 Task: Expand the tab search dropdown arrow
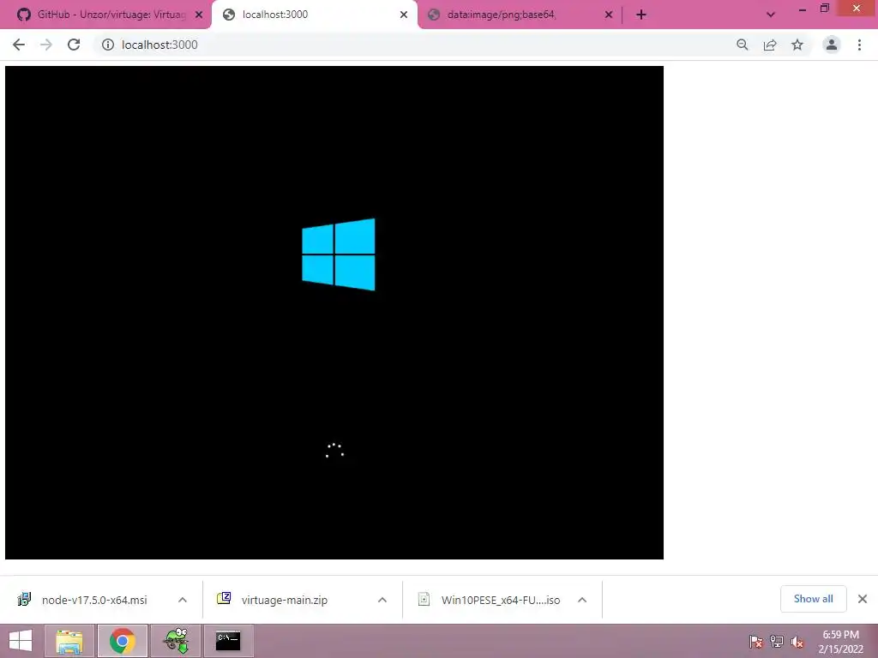771,15
